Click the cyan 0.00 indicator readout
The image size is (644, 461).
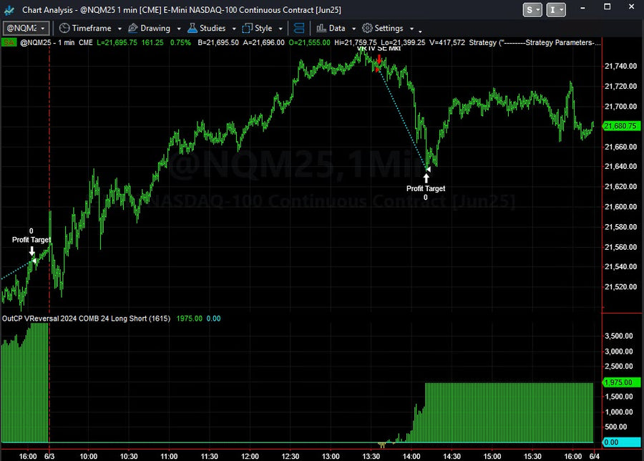point(213,319)
